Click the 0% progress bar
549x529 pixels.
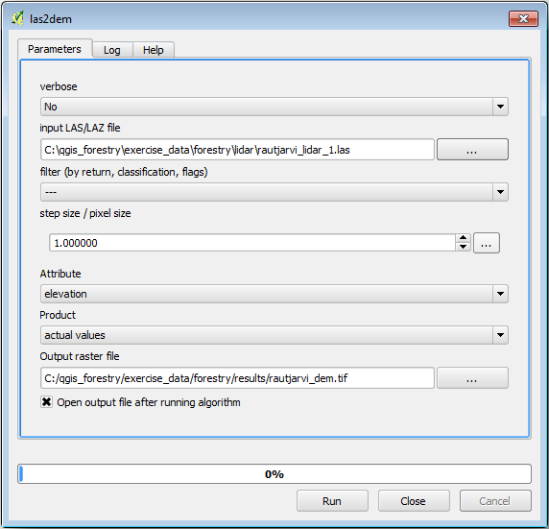click(x=274, y=474)
